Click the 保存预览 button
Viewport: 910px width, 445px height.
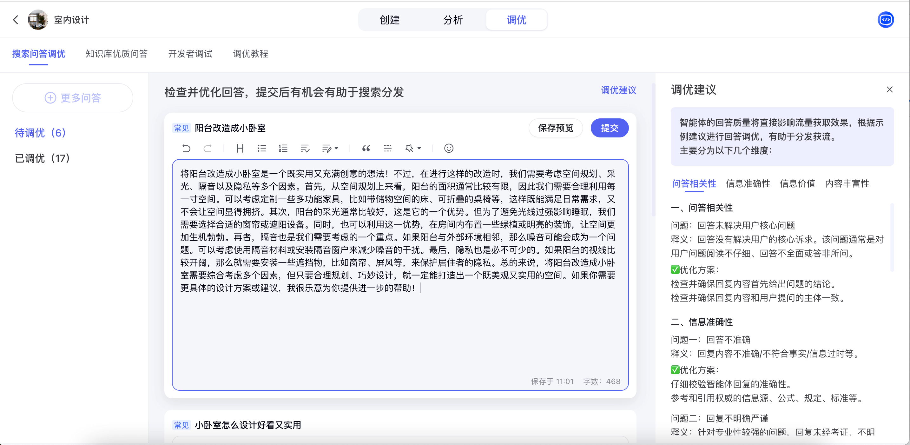555,128
